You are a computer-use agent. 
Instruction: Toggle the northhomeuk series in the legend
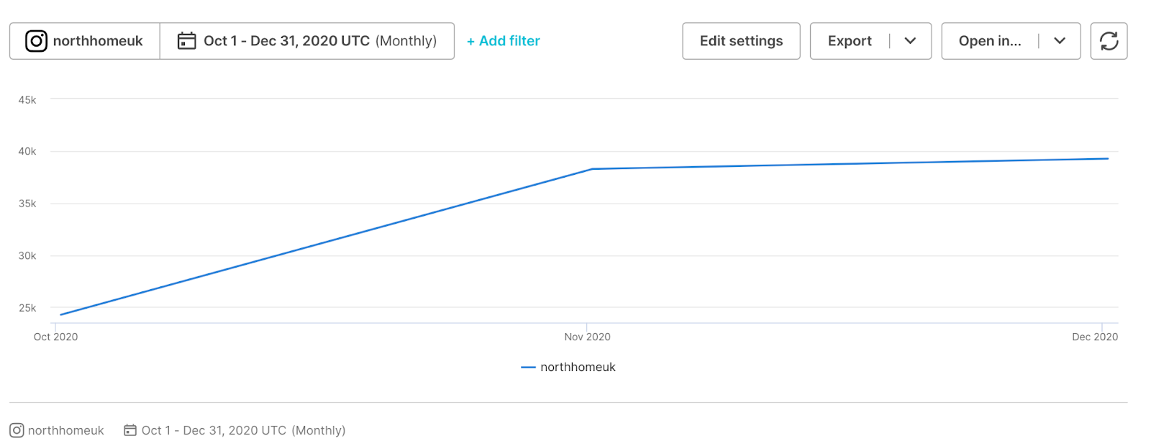[x=568, y=367]
